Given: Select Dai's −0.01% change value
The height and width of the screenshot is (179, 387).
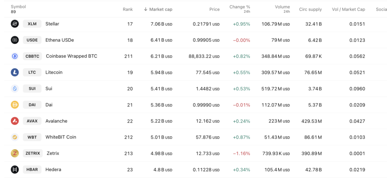Looking at the screenshot, I should pyautogui.click(x=241, y=105).
